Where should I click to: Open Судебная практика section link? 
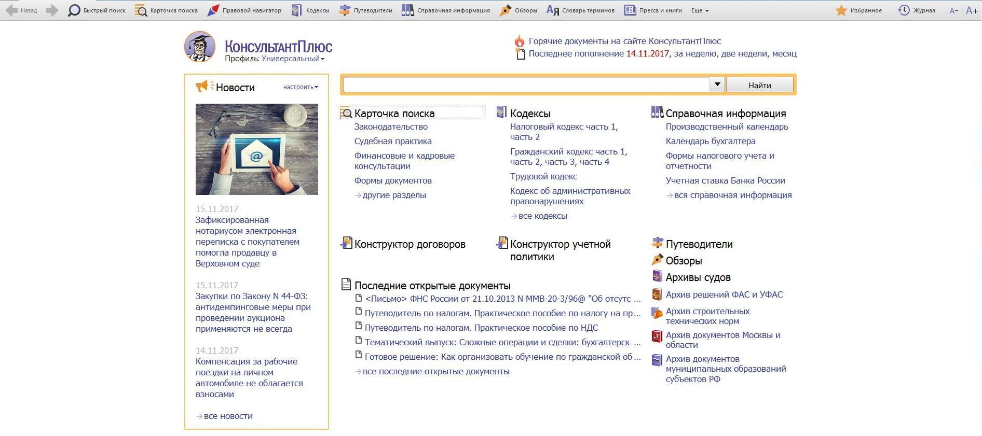[393, 141]
